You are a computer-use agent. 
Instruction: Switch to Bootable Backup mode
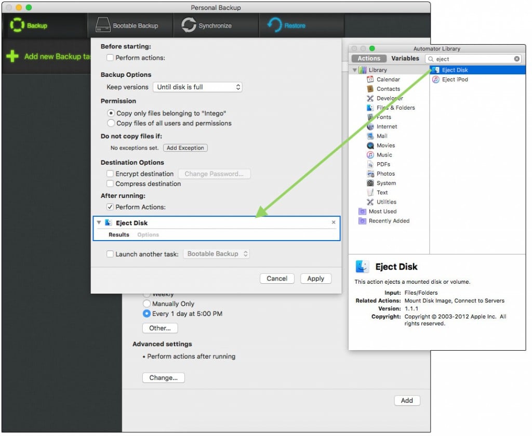129,25
